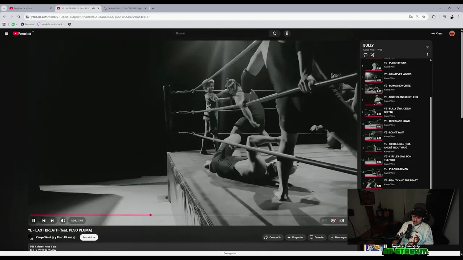
Task: Skip to the next video in playlist
Action: pyautogui.click(x=52, y=221)
